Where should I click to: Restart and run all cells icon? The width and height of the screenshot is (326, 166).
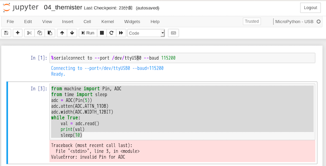[121, 33]
